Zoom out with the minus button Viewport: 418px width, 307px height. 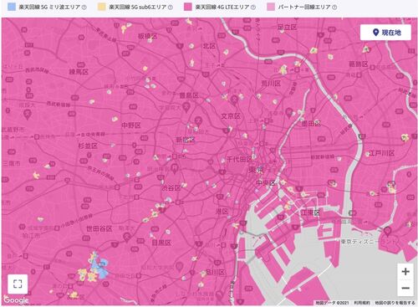(405, 288)
